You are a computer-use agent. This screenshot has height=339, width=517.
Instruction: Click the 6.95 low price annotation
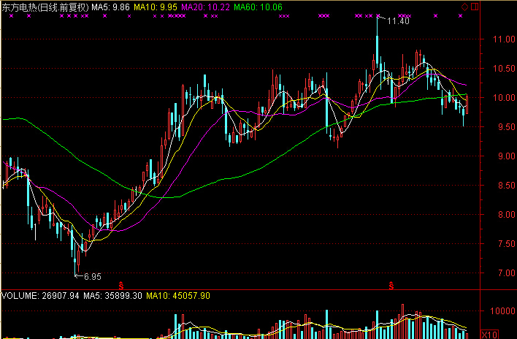pyautogui.click(x=92, y=277)
